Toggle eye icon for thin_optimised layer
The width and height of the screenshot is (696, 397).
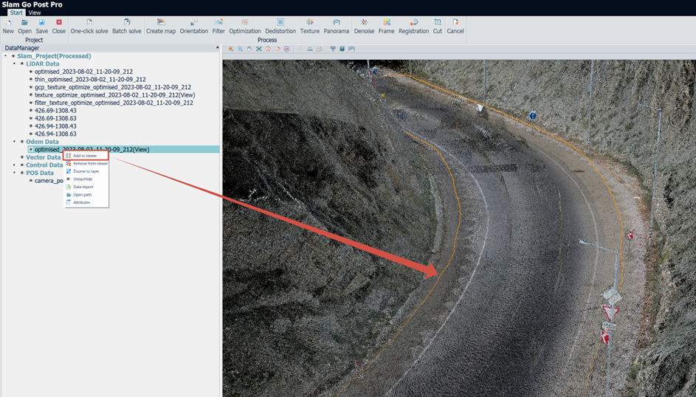(30, 80)
